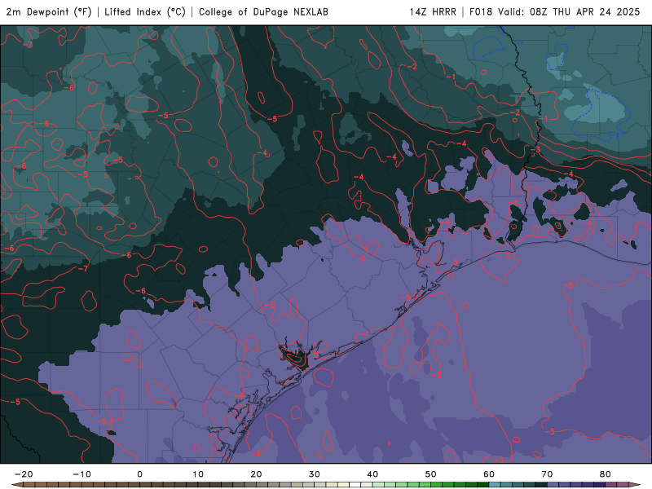Click the right arrow end of colorbar
This screenshot has width=652, height=489.
[635, 485]
